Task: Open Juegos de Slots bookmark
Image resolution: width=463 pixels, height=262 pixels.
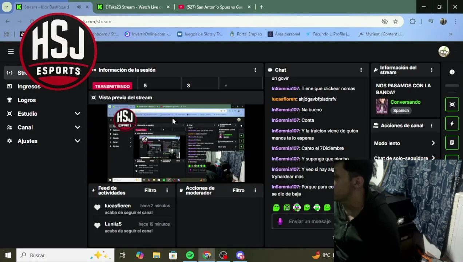Action: pos(200,34)
